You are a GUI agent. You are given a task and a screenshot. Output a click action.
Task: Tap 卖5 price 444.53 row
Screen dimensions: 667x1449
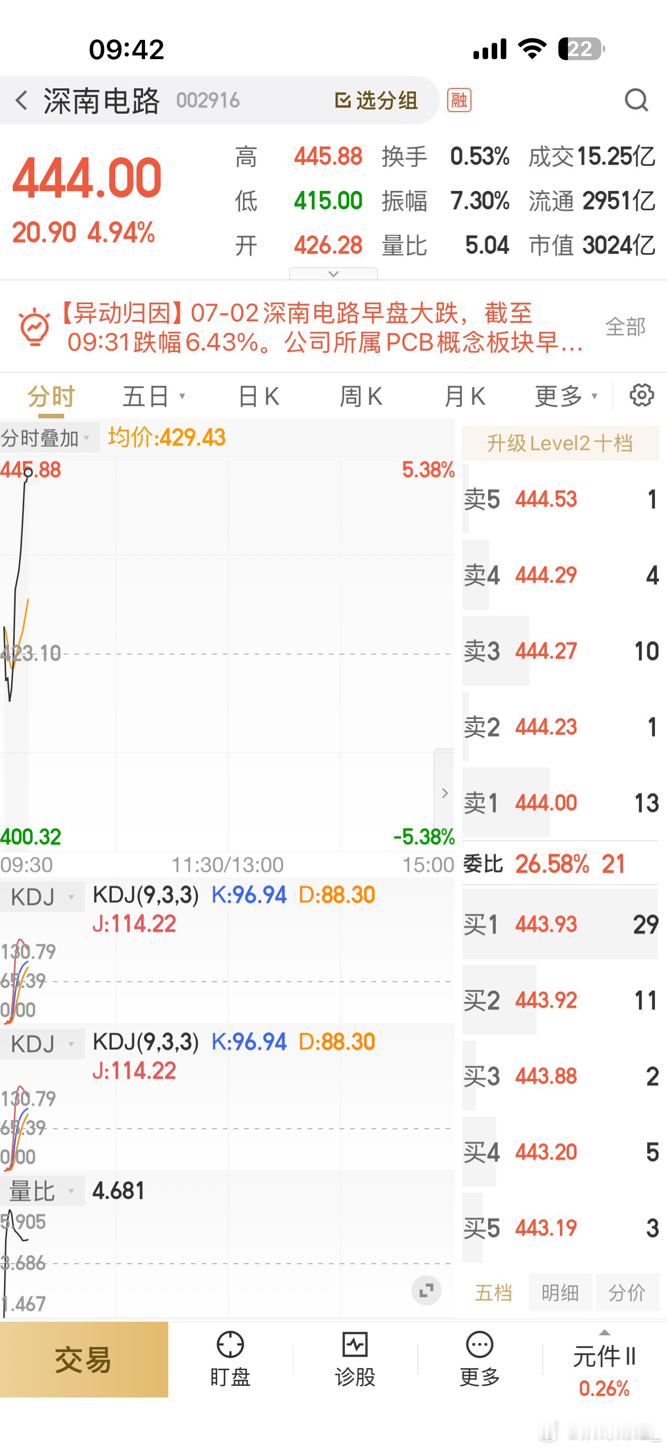(x=560, y=499)
